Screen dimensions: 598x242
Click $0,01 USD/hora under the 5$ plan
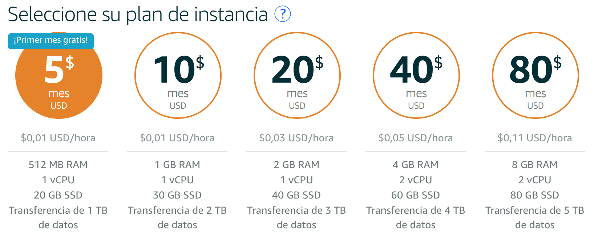58,138
